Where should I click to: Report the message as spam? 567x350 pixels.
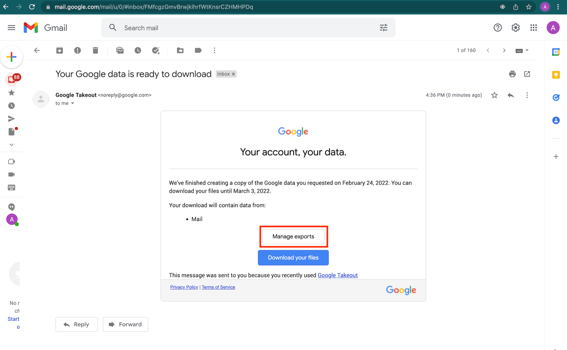tap(77, 50)
